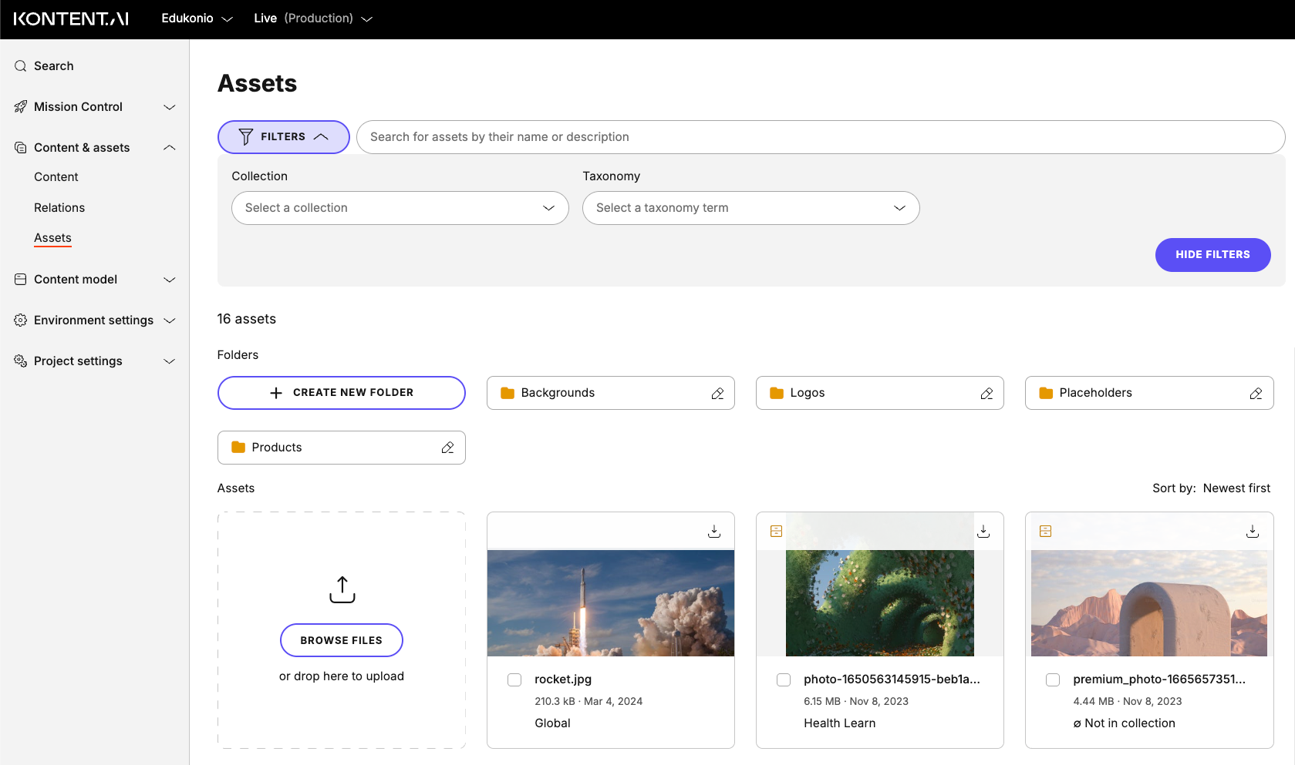Open the Select a taxonomy term dropdown

coord(750,208)
